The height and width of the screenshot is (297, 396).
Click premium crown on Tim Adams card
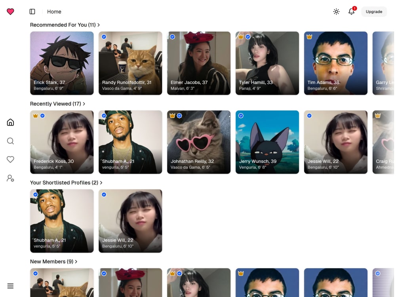[309, 37]
